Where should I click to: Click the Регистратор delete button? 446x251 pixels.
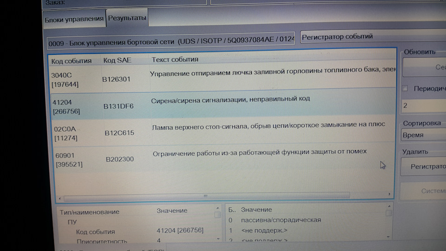[x=424, y=166]
